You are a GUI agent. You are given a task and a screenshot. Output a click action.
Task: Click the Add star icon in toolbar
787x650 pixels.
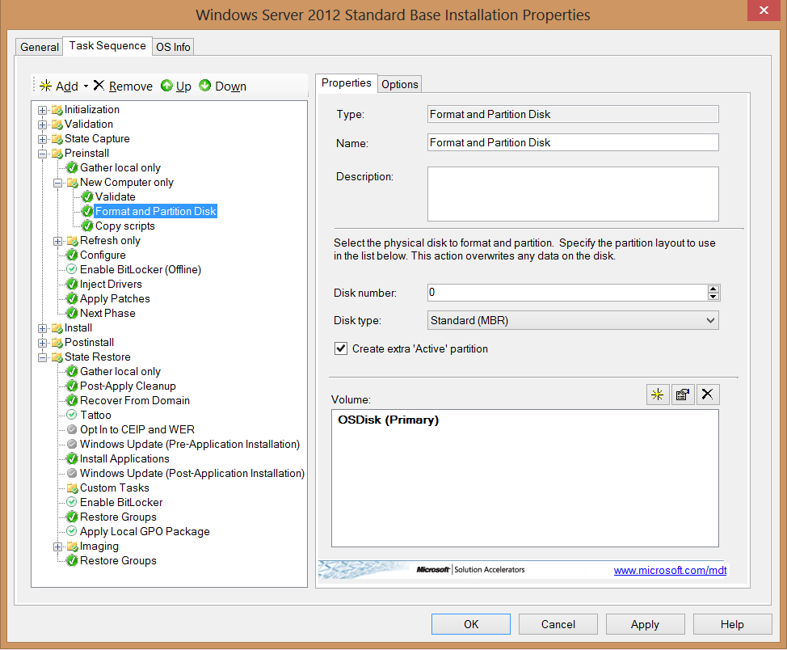46,86
